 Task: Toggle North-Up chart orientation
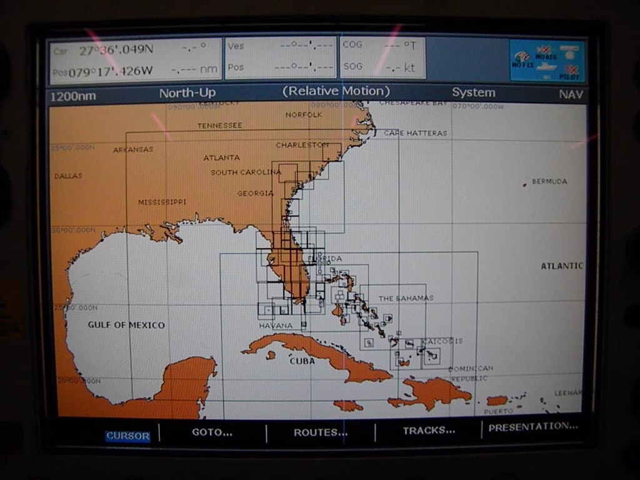click(x=187, y=93)
